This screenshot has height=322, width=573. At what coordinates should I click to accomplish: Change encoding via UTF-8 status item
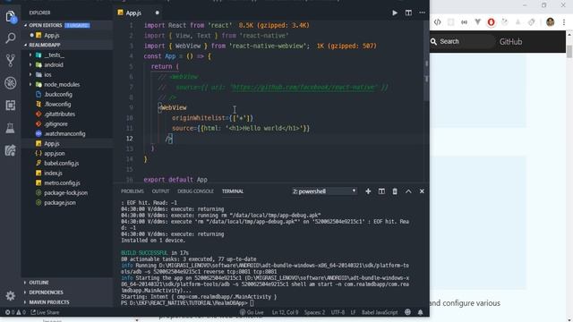[338, 312]
